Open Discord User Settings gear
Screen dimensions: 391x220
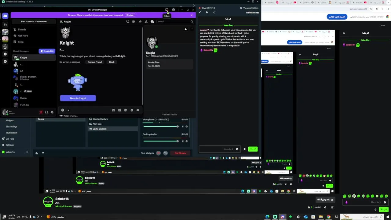coord(52,112)
